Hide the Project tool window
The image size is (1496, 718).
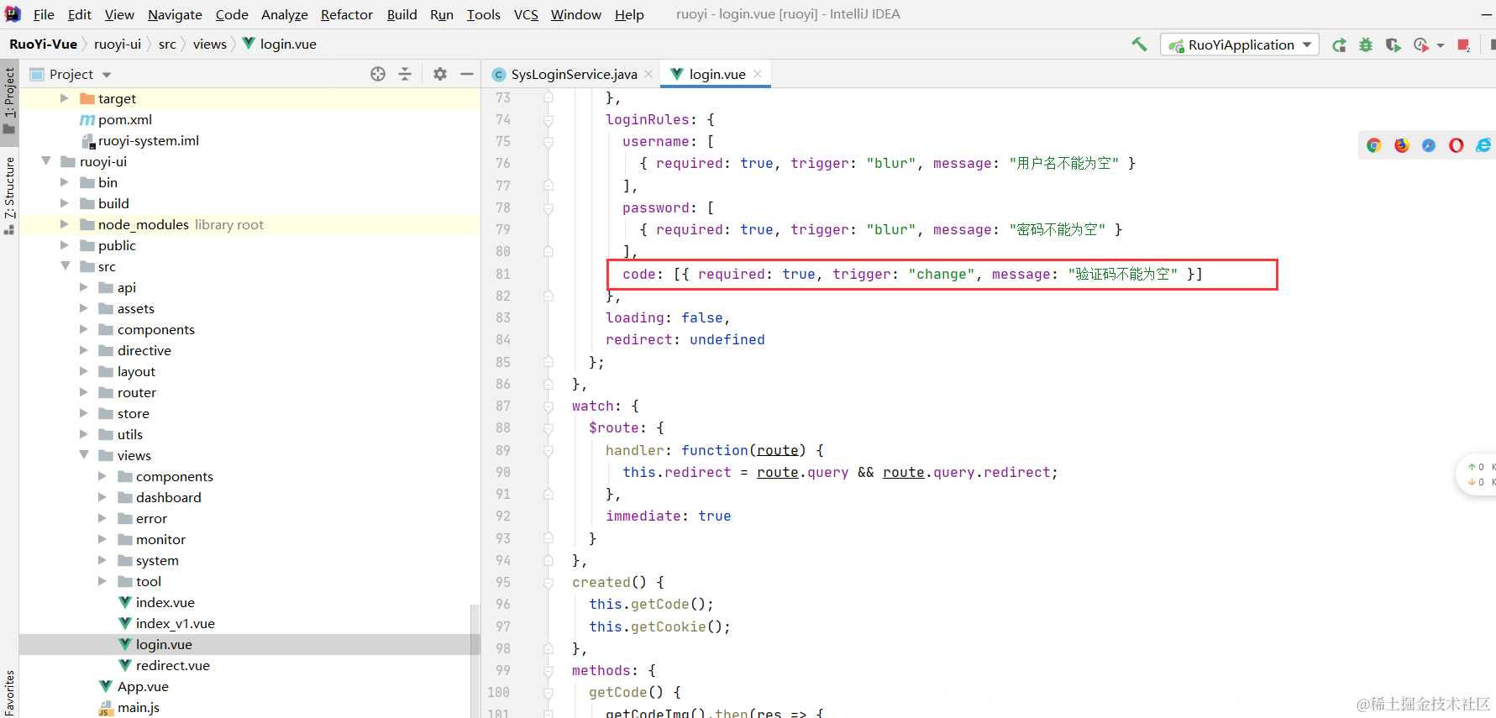point(467,74)
